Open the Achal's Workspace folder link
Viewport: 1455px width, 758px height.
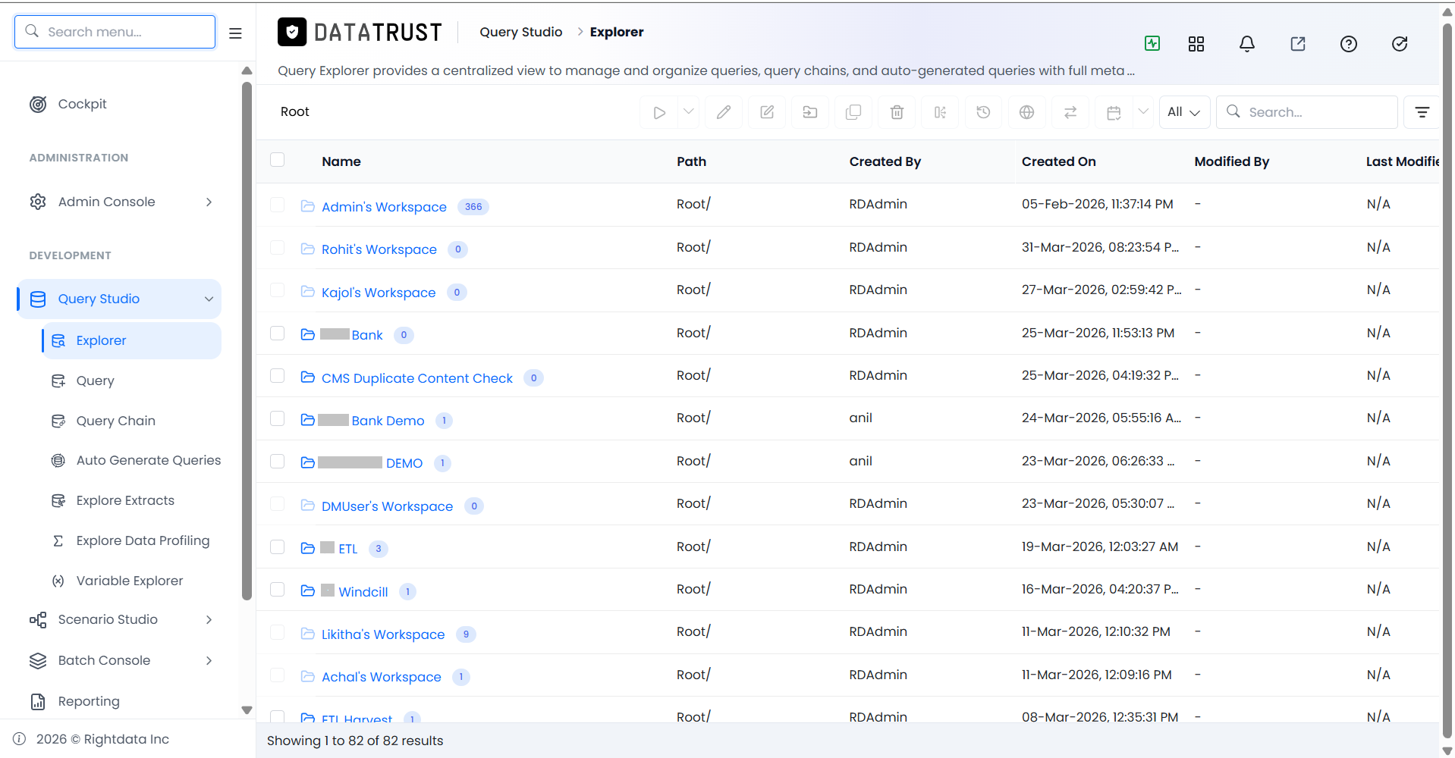click(x=381, y=677)
